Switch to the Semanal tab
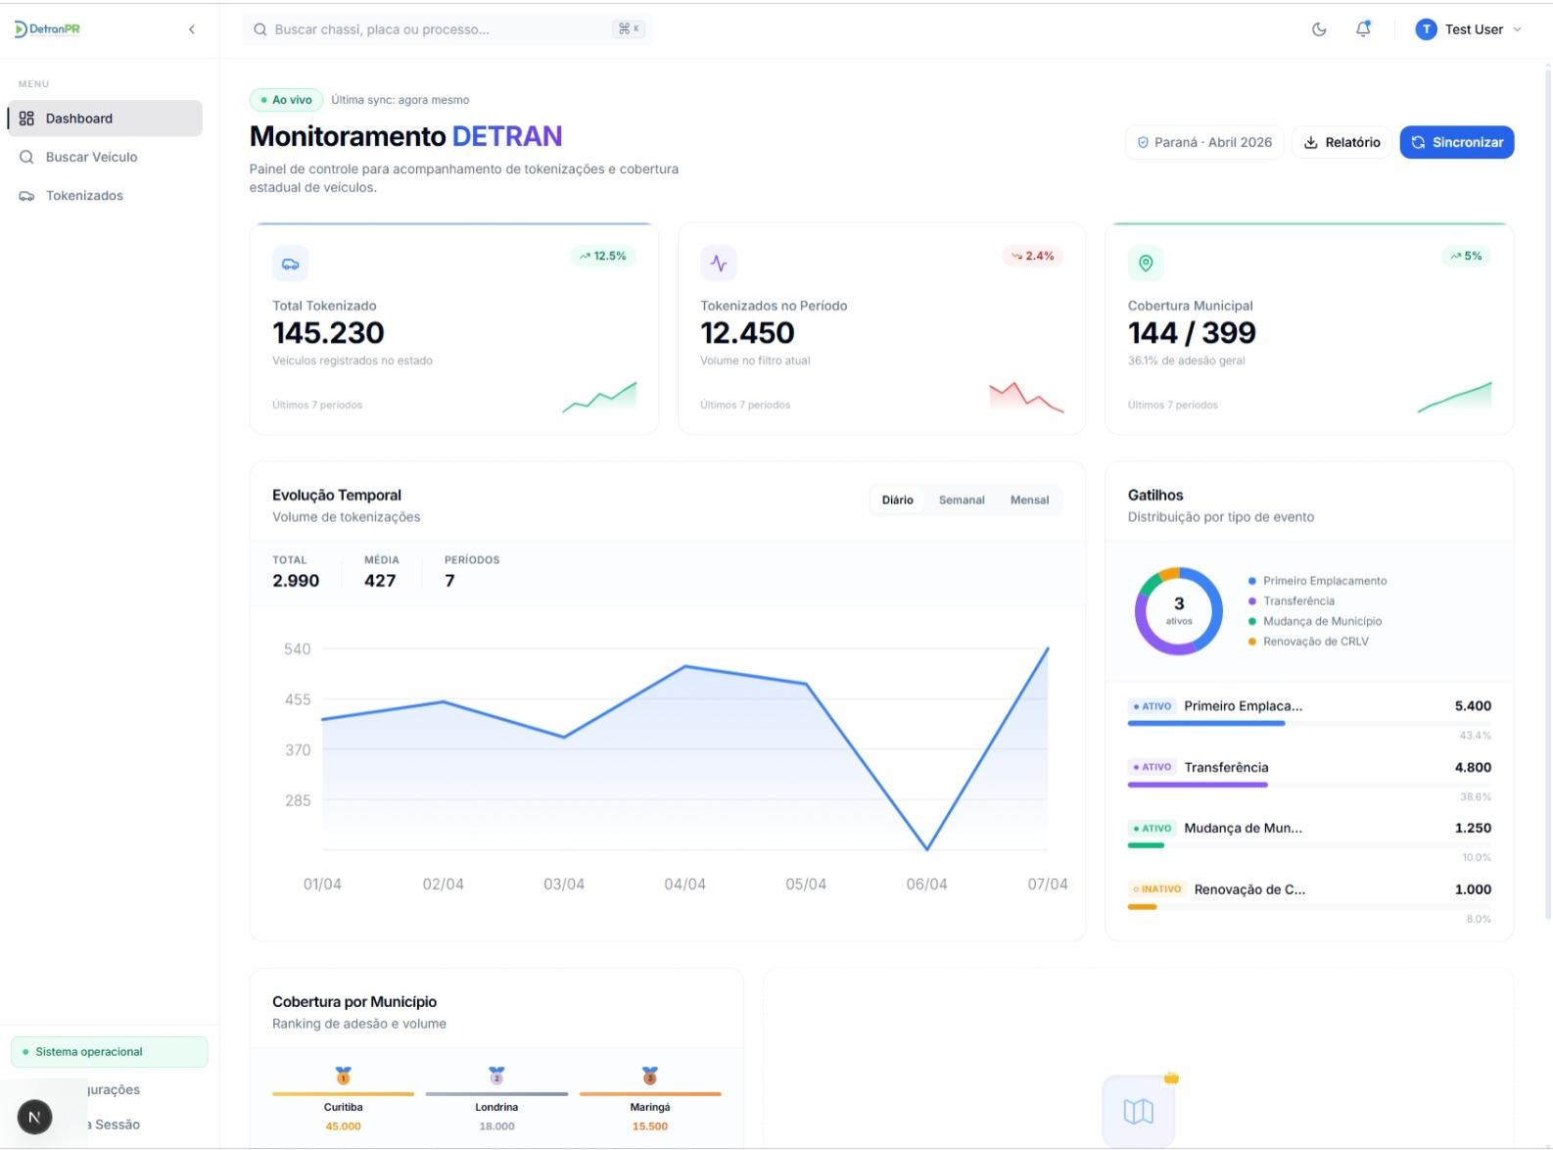The width and height of the screenshot is (1553, 1150). click(x=962, y=500)
